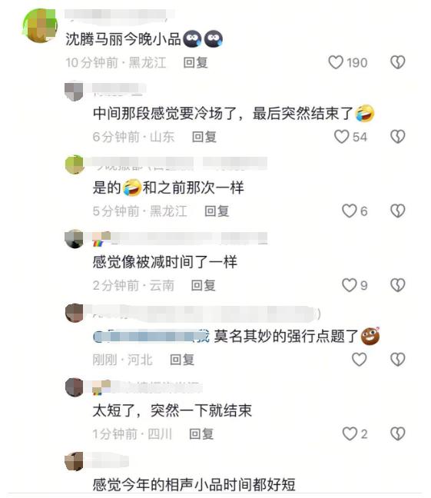Reply to the 云南 comment posted 2分钟前
The height and width of the screenshot is (498, 431).
(204, 286)
